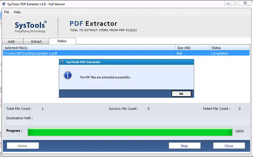
Task: Select the sample-1.pdf file row
Action: (126, 53)
